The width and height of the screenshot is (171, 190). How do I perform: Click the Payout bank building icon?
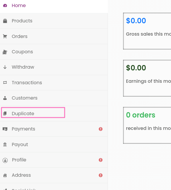(5, 144)
